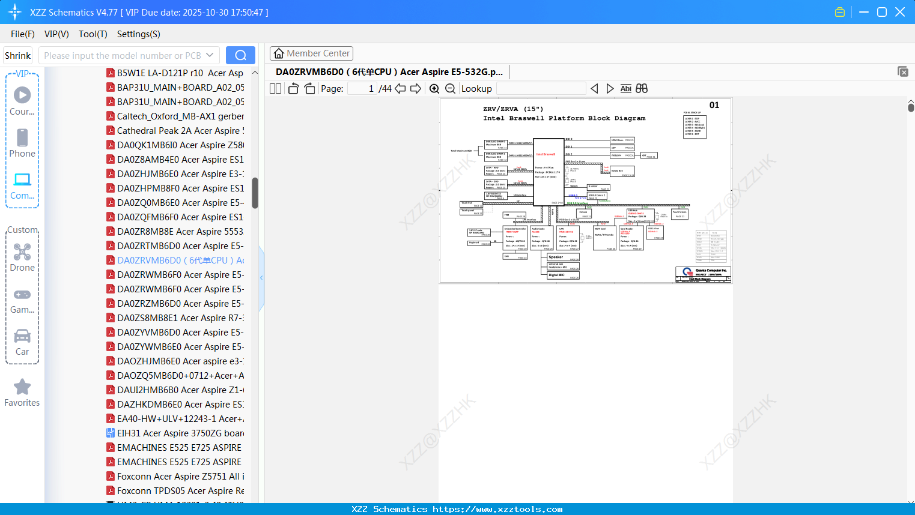Image resolution: width=915 pixels, height=515 pixels.
Task: Click the file list scrollbar thumb
Action: [255, 193]
